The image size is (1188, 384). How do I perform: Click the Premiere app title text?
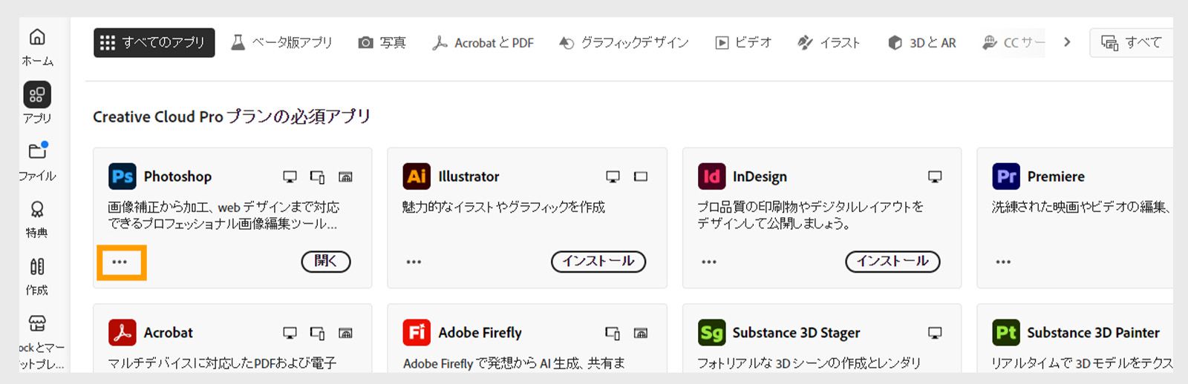[1056, 176]
